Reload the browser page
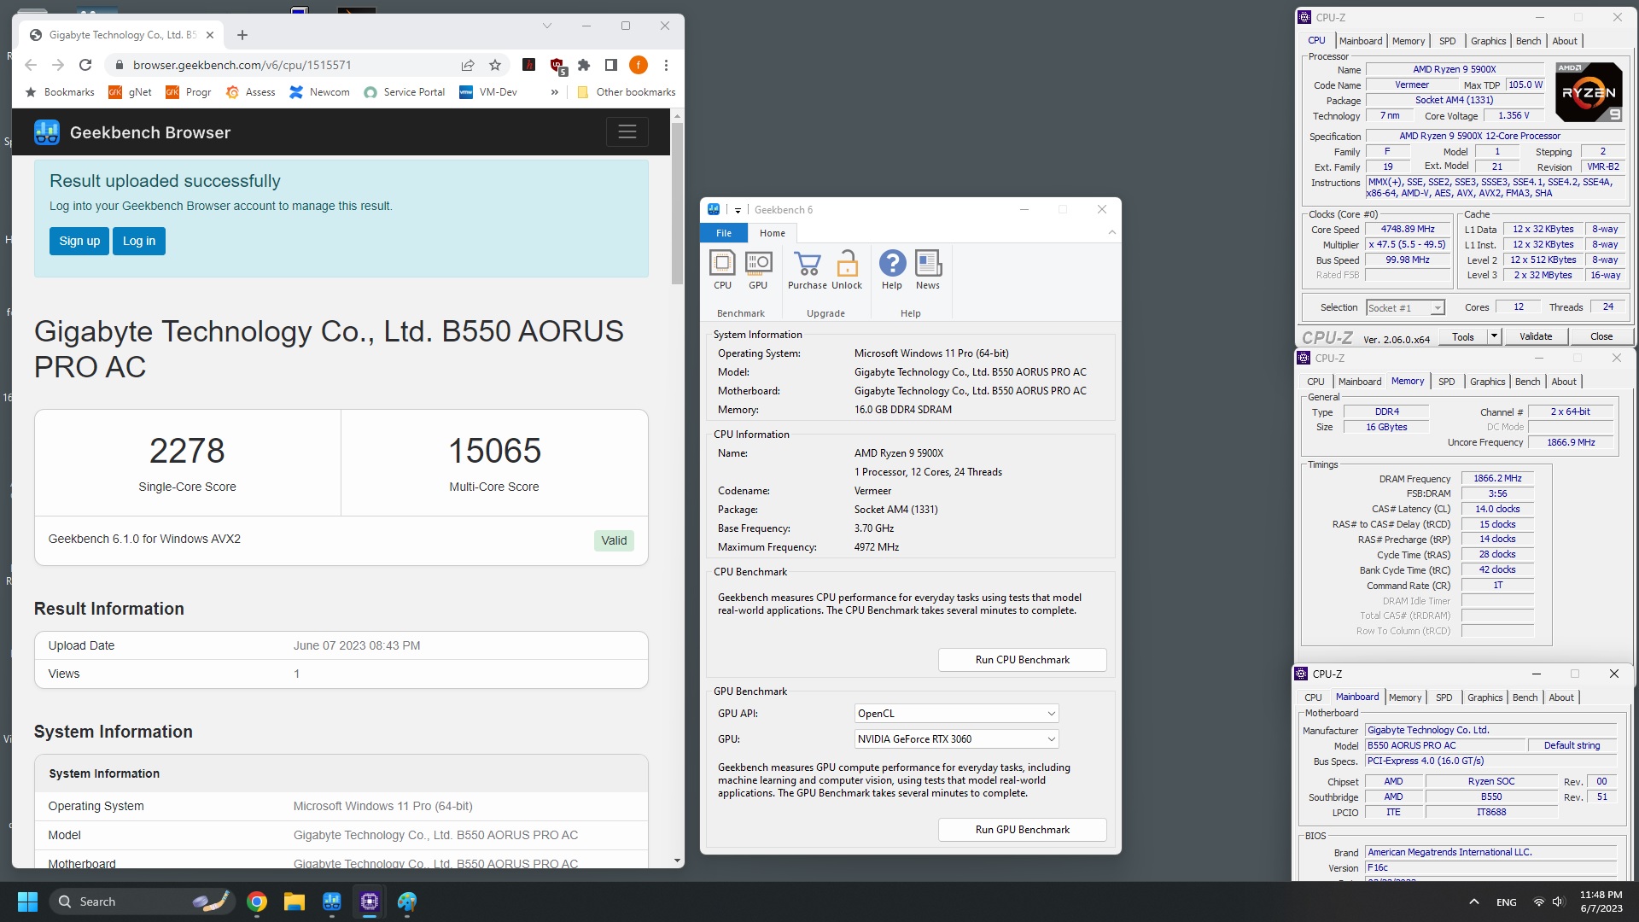Screen dimensions: 1639x922 85,65
